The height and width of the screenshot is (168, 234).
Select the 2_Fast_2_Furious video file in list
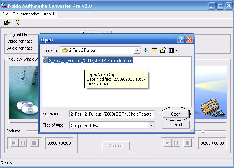pos(90,61)
